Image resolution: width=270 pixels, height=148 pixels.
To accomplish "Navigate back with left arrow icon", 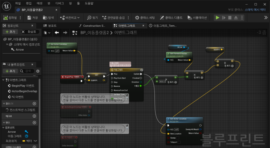I will (57, 33).
